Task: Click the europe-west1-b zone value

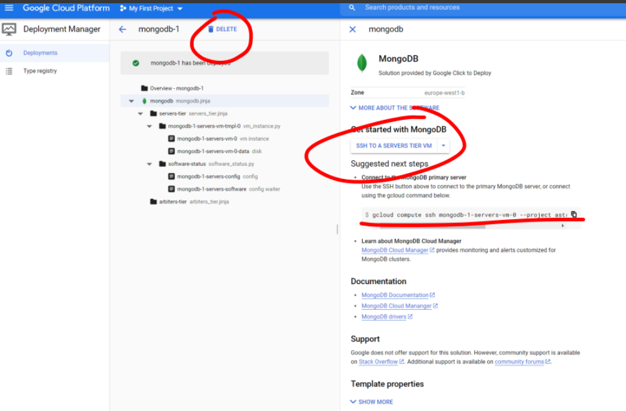Action: [445, 93]
